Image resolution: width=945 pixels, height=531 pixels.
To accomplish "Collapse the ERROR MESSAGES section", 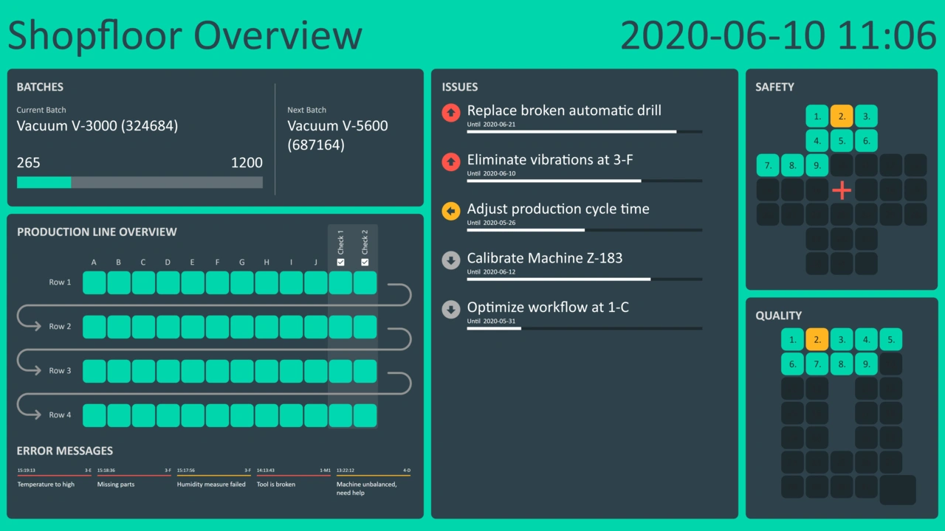I will [x=65, y=451].
